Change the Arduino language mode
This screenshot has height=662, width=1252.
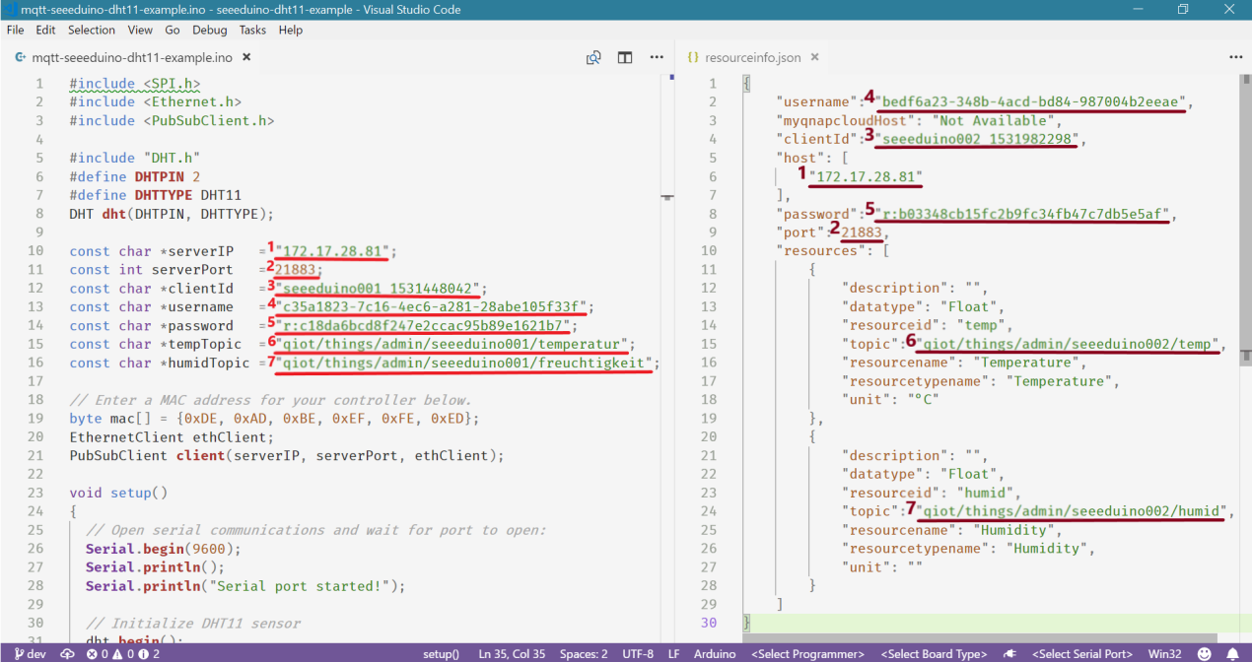713,653
